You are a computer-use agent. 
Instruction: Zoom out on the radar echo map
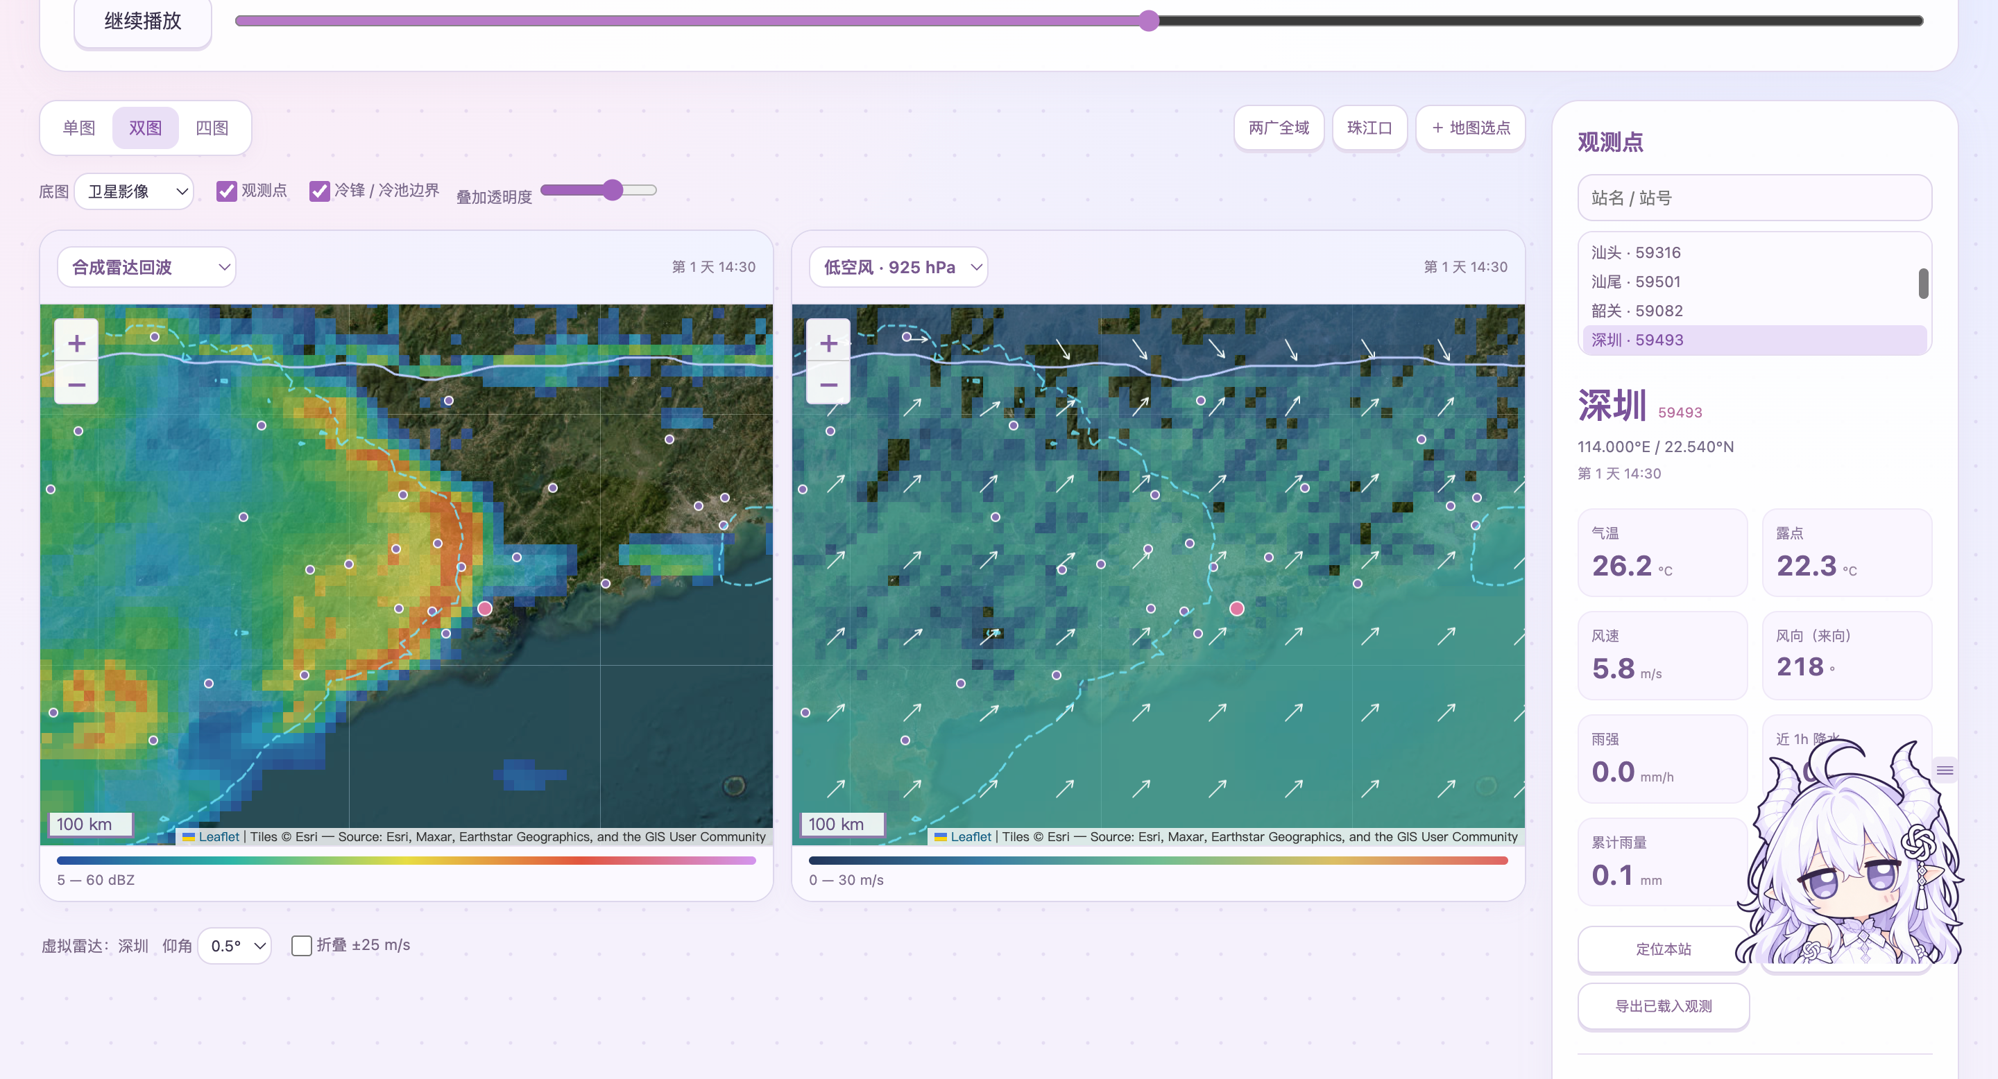point(76,384)
